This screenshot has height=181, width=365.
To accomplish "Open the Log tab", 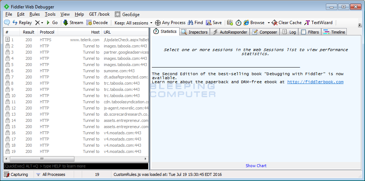I will 289,32.
